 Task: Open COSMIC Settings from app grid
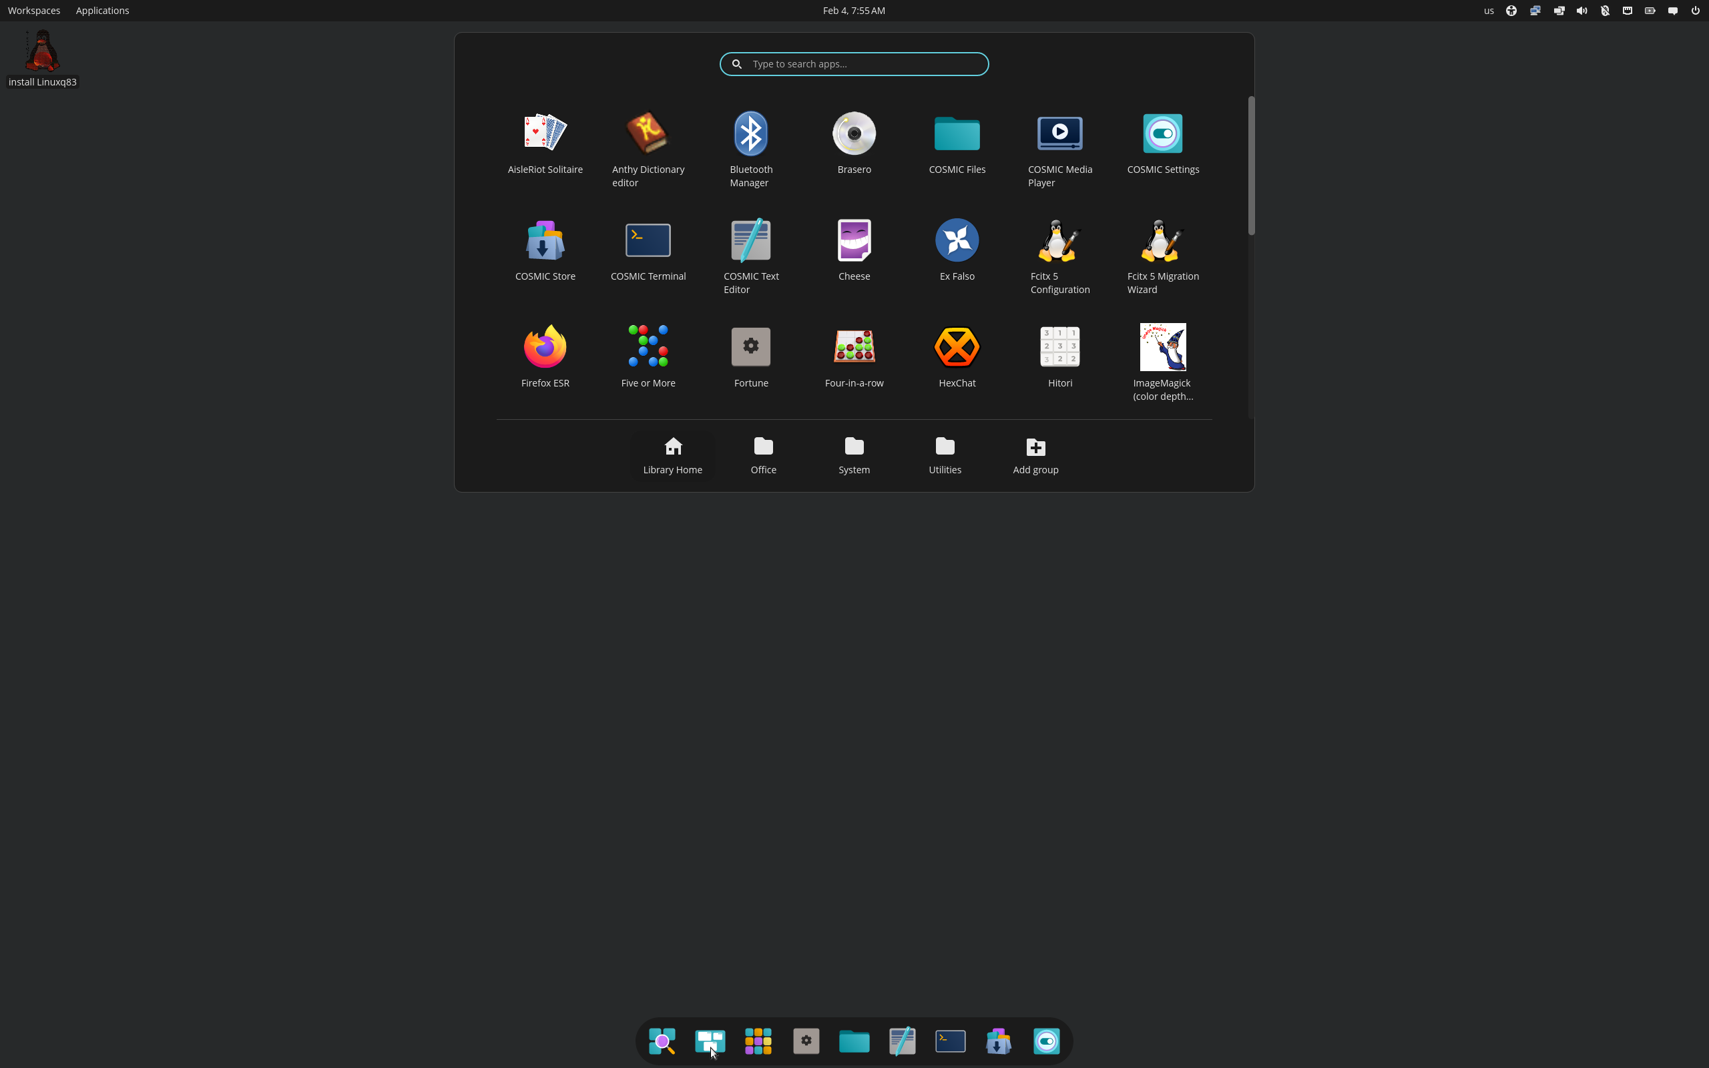coord(1163,145)
